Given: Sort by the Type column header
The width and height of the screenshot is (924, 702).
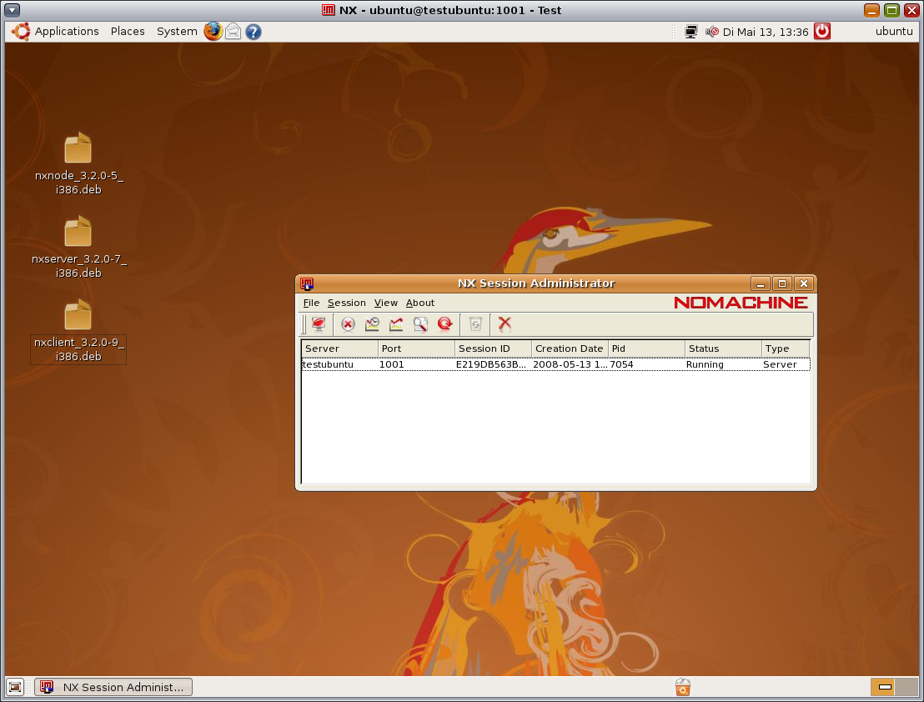Looking at the screenshot, I should pyautogui.click(x=786, y=348).
